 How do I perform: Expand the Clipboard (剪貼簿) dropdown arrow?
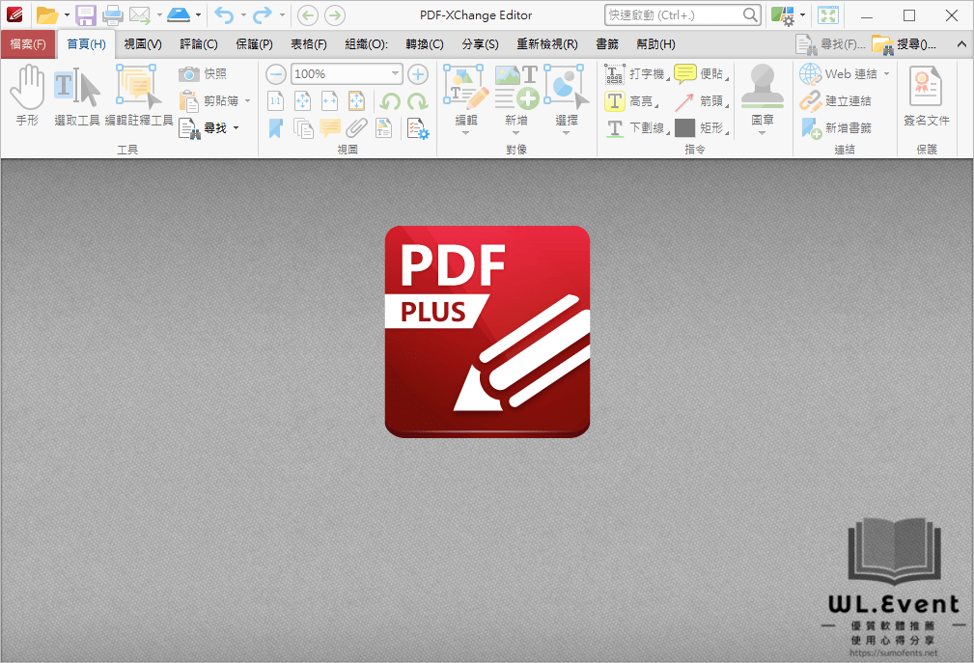(x=247, y=100)
